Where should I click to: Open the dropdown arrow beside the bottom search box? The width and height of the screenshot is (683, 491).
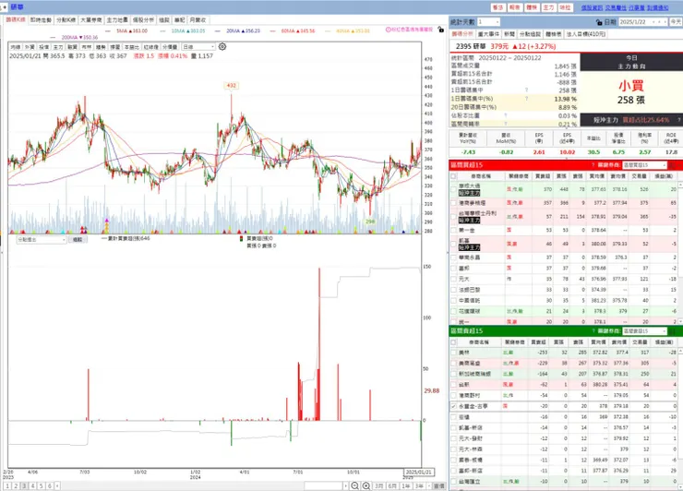(346, 485)
